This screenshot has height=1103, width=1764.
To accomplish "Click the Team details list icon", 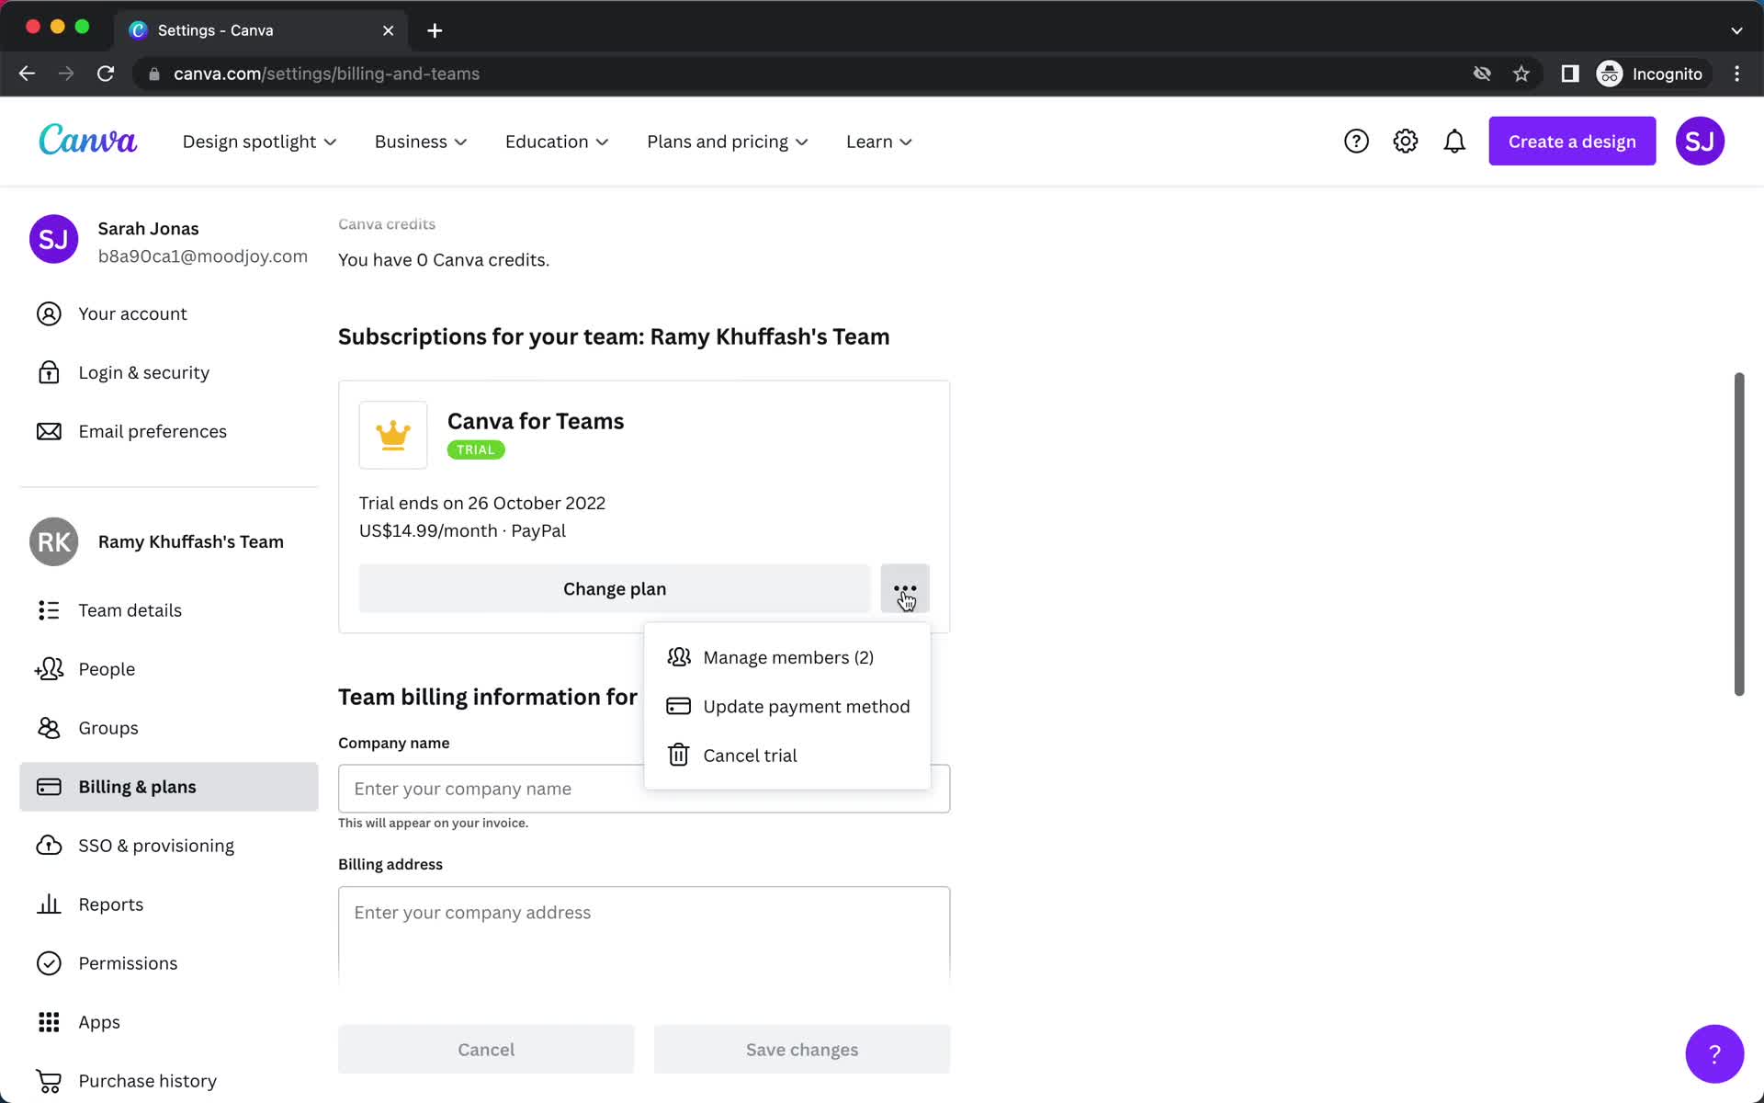I will (49, 610).
